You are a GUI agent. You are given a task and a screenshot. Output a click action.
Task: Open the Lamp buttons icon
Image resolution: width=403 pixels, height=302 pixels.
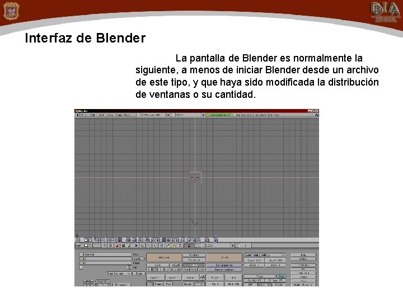click(110, 246)
